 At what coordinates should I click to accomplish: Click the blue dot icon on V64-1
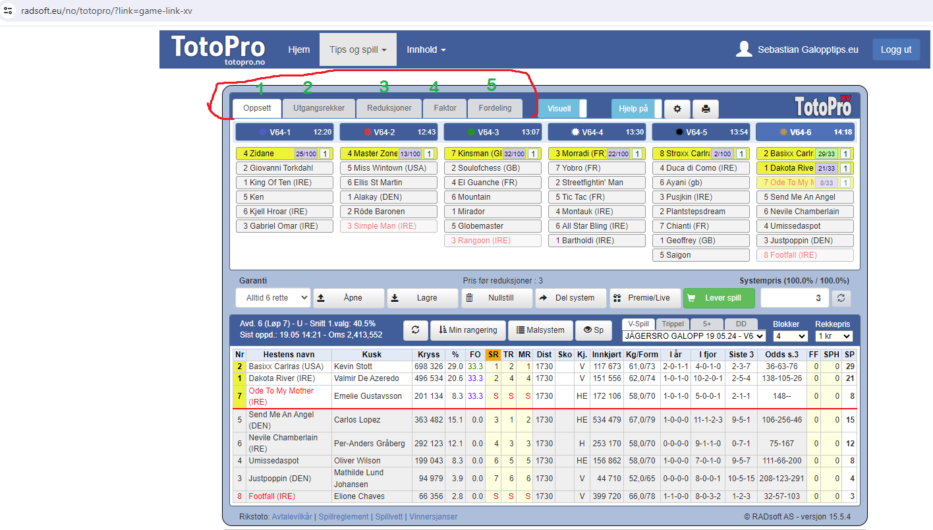pyautogui.click(x=263, y=132)
